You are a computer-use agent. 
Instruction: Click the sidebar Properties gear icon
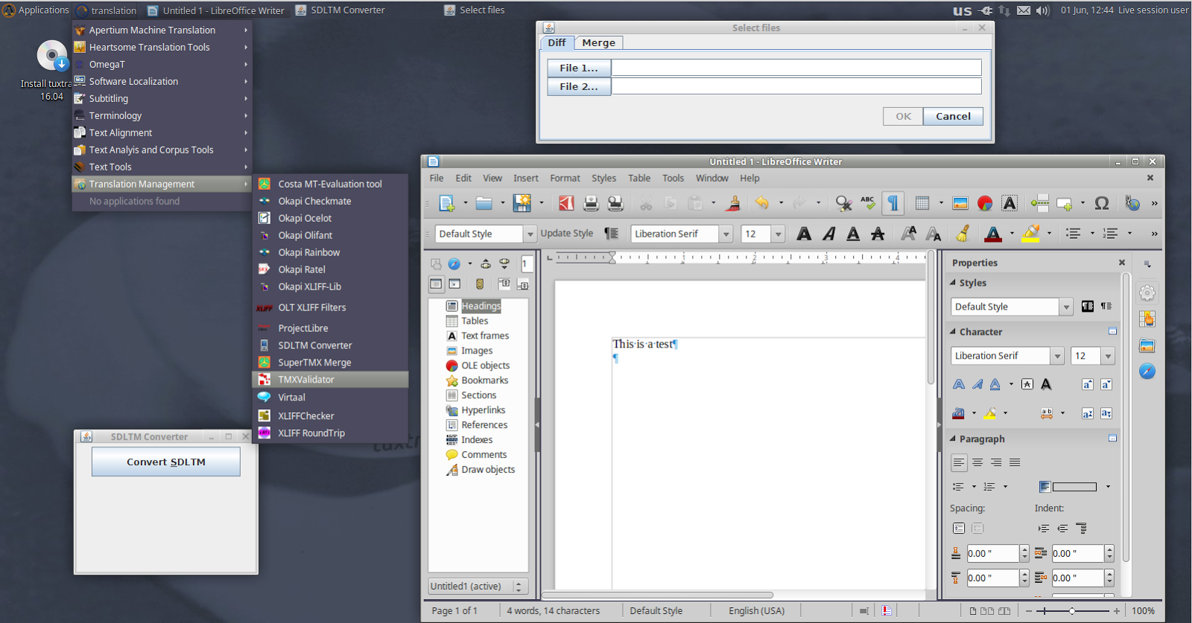[x=1147, y=293]
